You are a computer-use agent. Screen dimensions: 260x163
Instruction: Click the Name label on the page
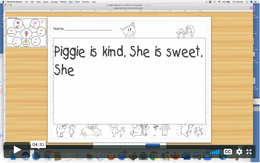coord(58,29)
